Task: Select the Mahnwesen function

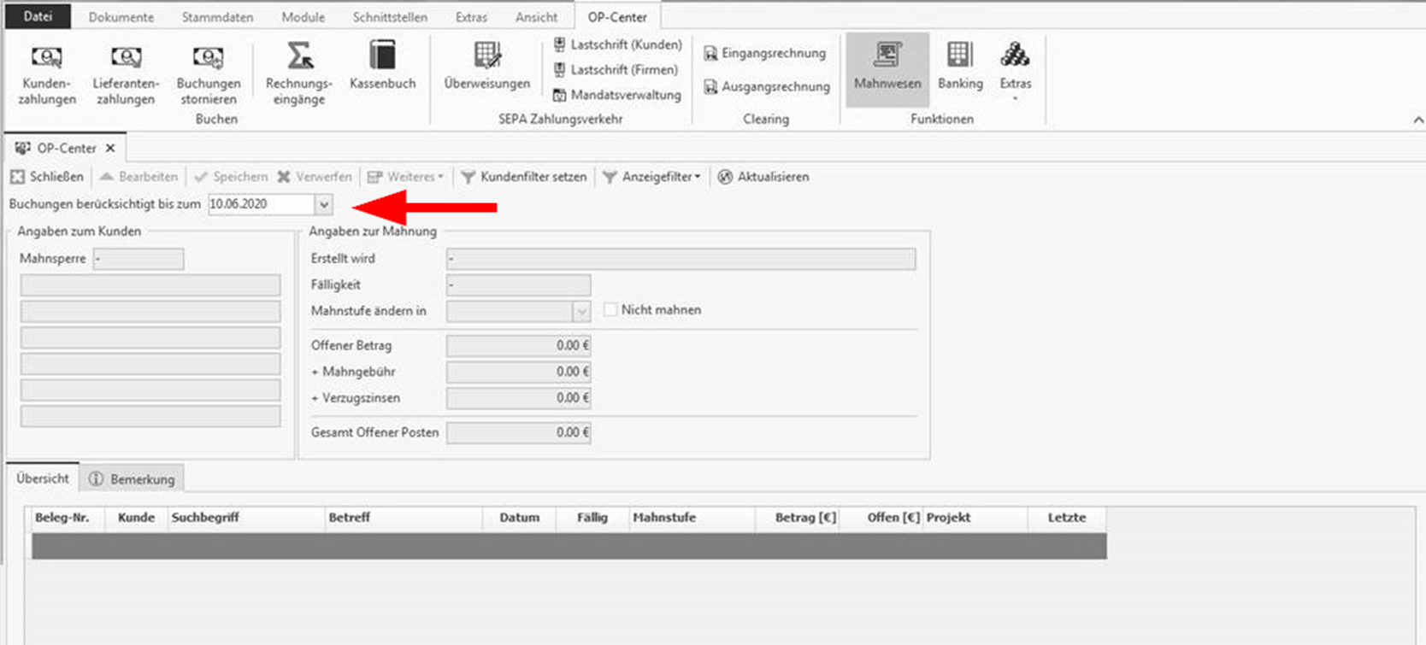Action: pos(887,68)
